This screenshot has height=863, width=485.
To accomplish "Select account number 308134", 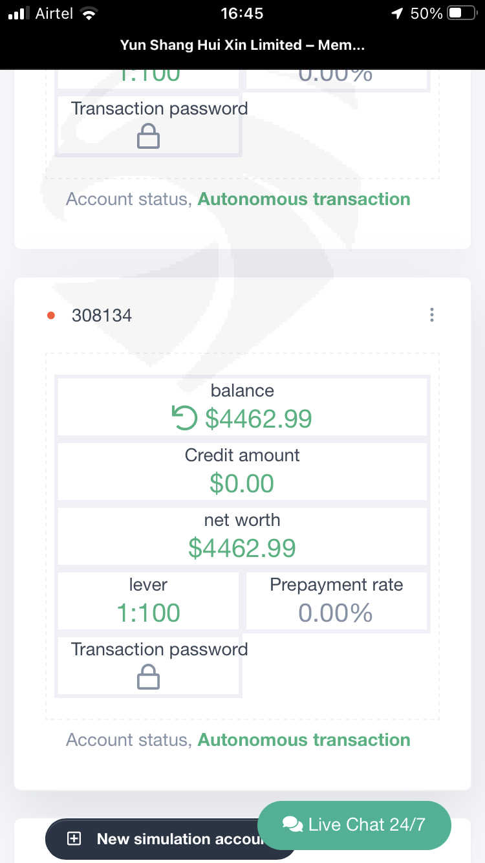I will tap(102, 316).
